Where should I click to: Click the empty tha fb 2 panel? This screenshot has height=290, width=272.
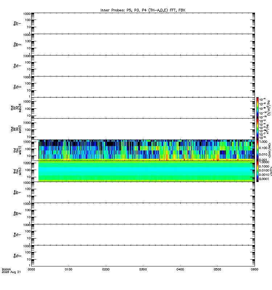(143, 87)
